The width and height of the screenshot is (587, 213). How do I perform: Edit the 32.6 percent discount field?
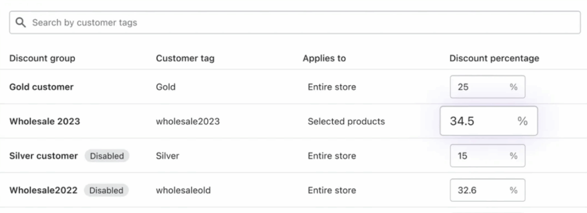[487, 190]
